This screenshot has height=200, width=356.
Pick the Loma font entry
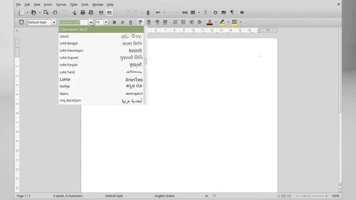[x=101, y=79]
